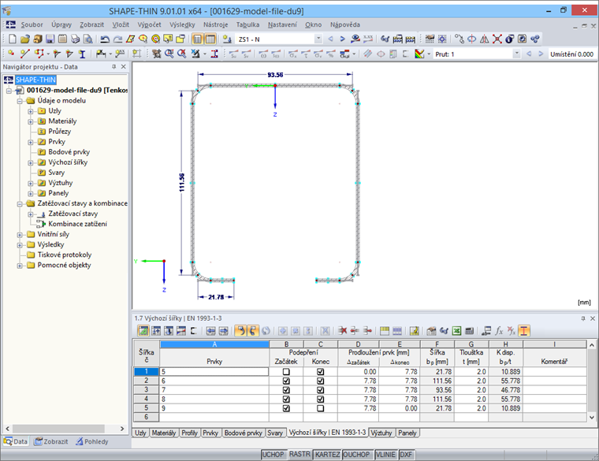This screenshot has height=461, width=599.
Task: Expand the Materiály tree node
Action: 31,122
